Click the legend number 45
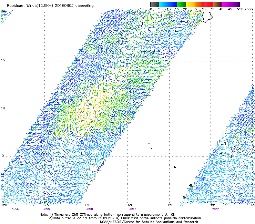255x224 pixels. pyautogui.click(x=230, y=9)
